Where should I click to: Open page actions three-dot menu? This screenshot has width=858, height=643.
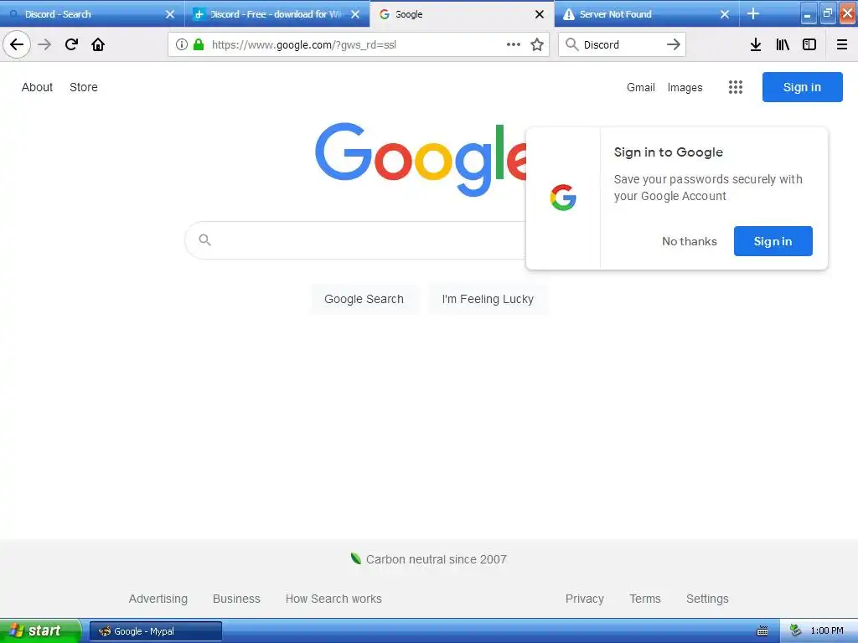pos(514,44)
